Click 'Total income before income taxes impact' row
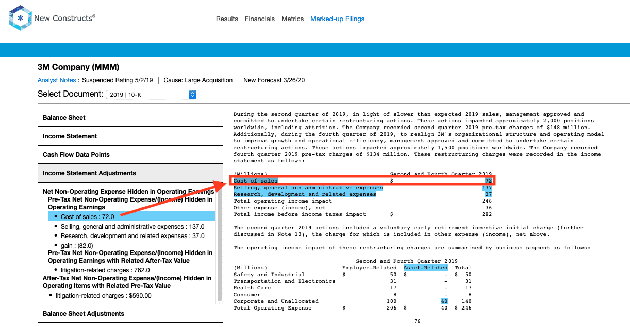The image size is (630, 327). [x=362, y=214]
